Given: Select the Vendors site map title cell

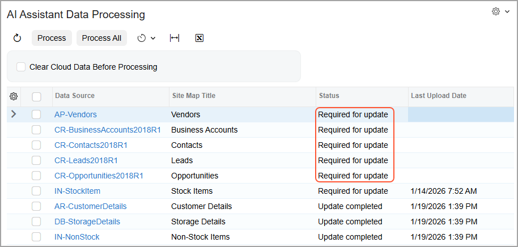Looking at the screenshot, I should [x=242, y=114].
